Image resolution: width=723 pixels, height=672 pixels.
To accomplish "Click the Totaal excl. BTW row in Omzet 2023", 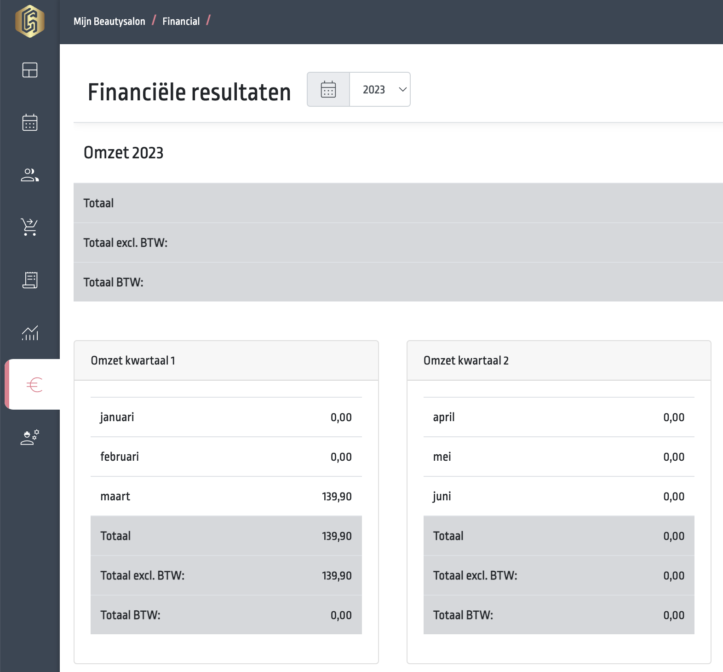I will point(398,243).
